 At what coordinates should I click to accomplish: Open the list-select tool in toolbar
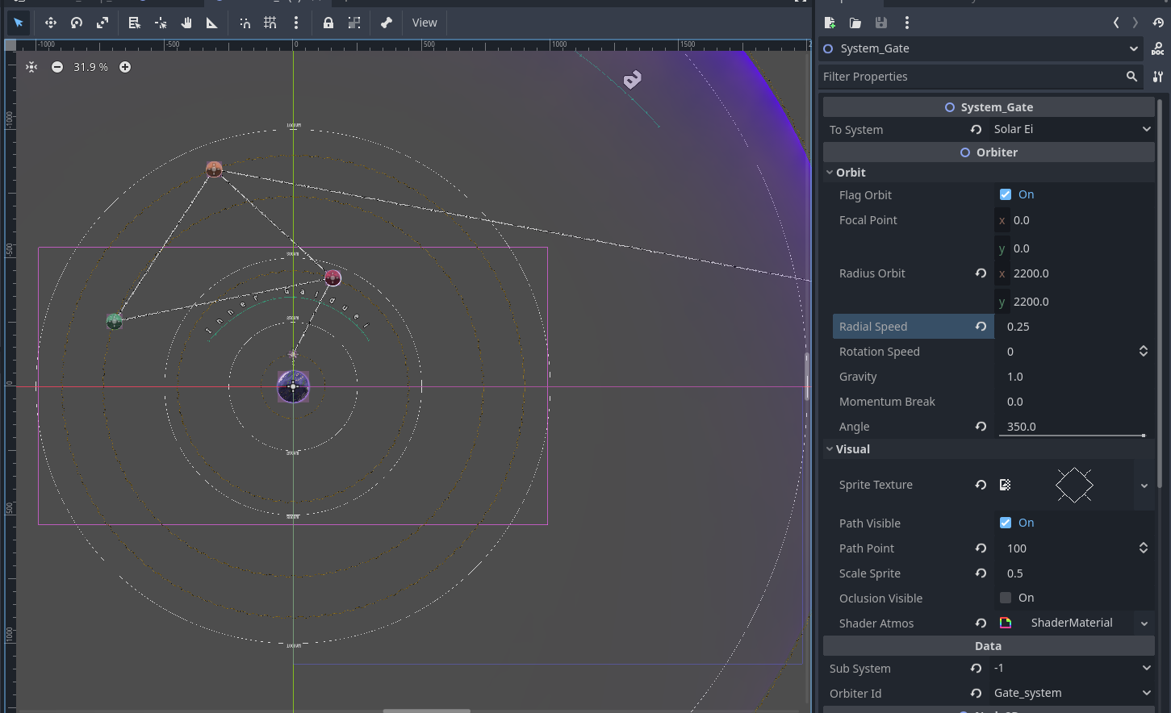pos(135,23)
